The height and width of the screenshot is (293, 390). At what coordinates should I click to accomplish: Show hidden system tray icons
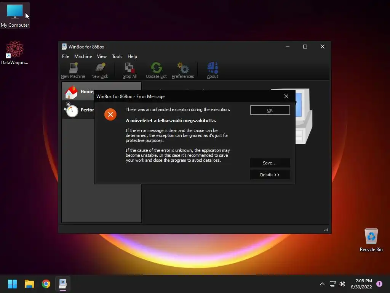tap(322, 284)
